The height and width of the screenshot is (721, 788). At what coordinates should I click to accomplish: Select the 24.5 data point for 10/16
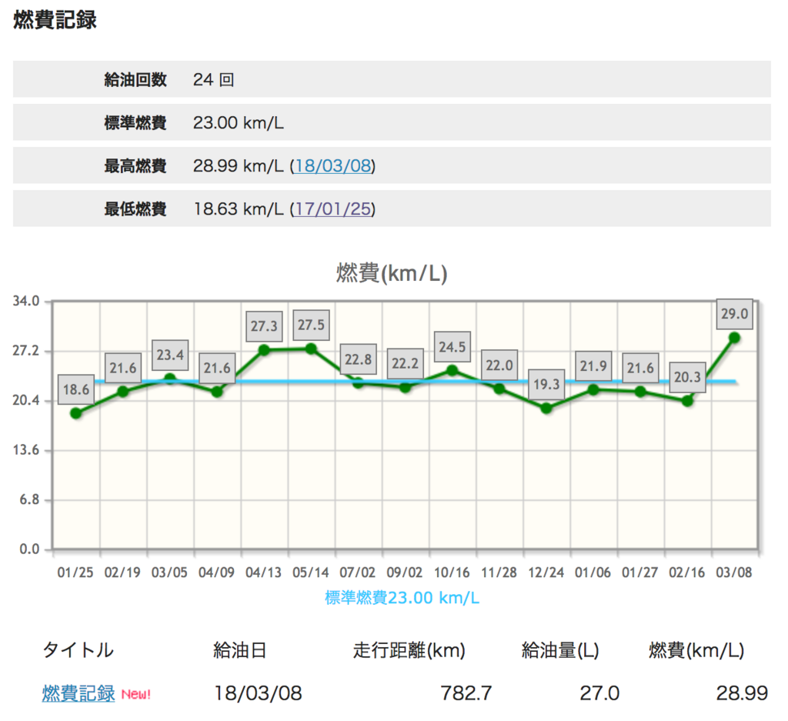[x=452, y=370]
